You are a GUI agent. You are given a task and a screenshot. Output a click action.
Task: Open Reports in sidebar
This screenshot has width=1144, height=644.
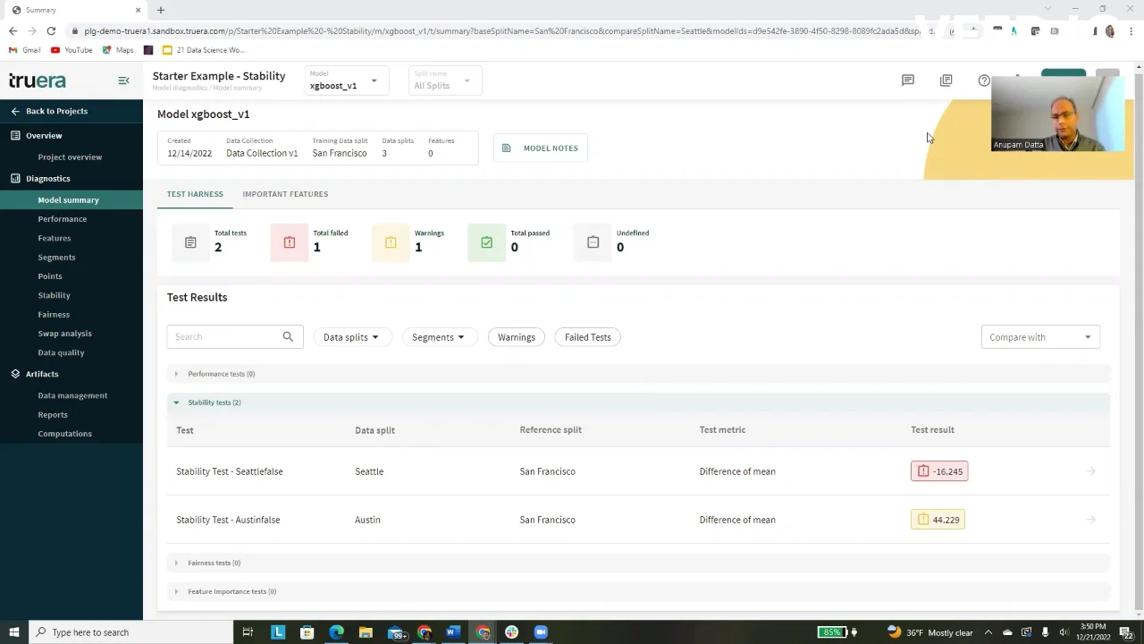pyautogui.click(x=53, y=415)
